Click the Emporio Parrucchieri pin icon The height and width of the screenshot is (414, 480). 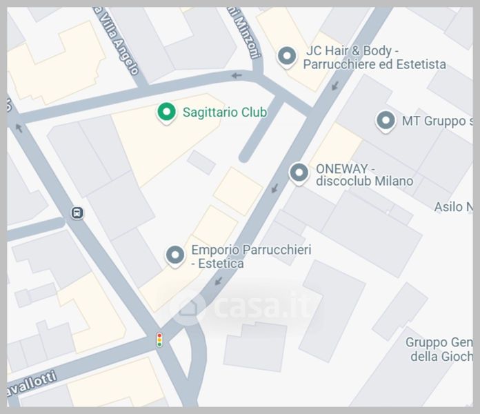point(175,256)
